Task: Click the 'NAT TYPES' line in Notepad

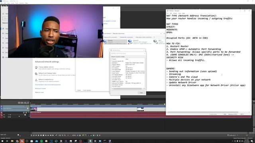Action: click(x=172, y=24)
